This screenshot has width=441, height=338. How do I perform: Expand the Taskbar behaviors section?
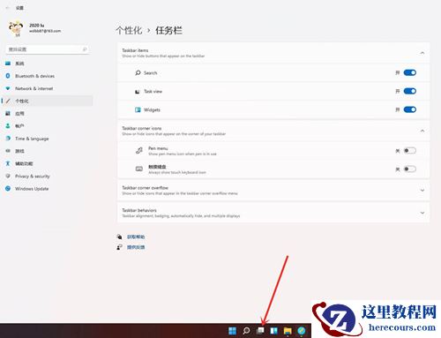click(x=422, y=213)
